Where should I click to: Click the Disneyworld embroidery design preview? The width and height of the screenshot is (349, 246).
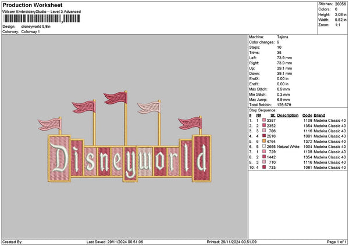click(124, 136)
